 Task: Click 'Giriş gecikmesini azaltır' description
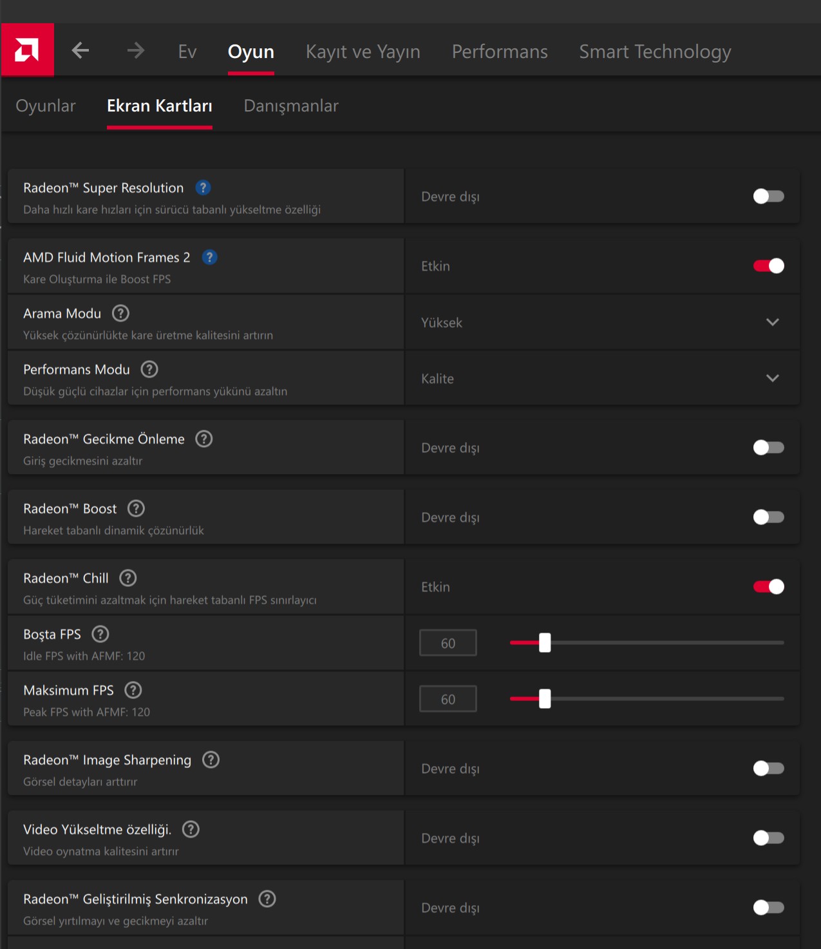tap(83, 461)
